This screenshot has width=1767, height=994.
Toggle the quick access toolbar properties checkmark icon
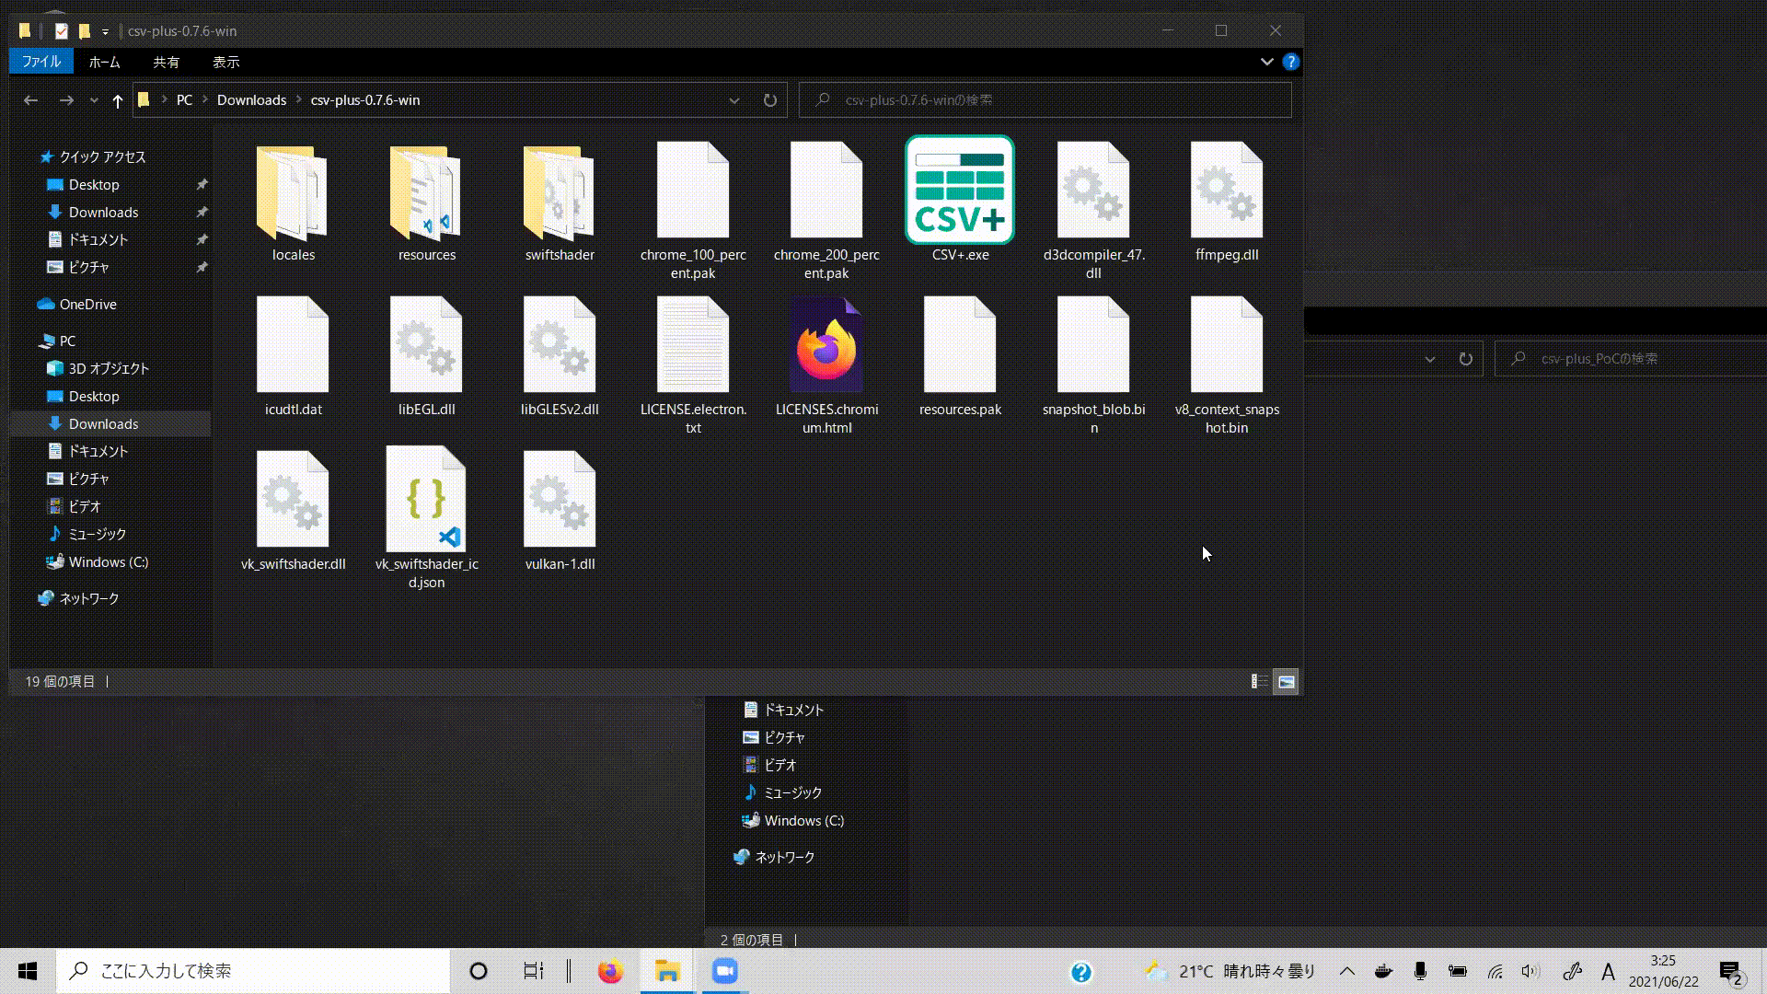(61, 30)
